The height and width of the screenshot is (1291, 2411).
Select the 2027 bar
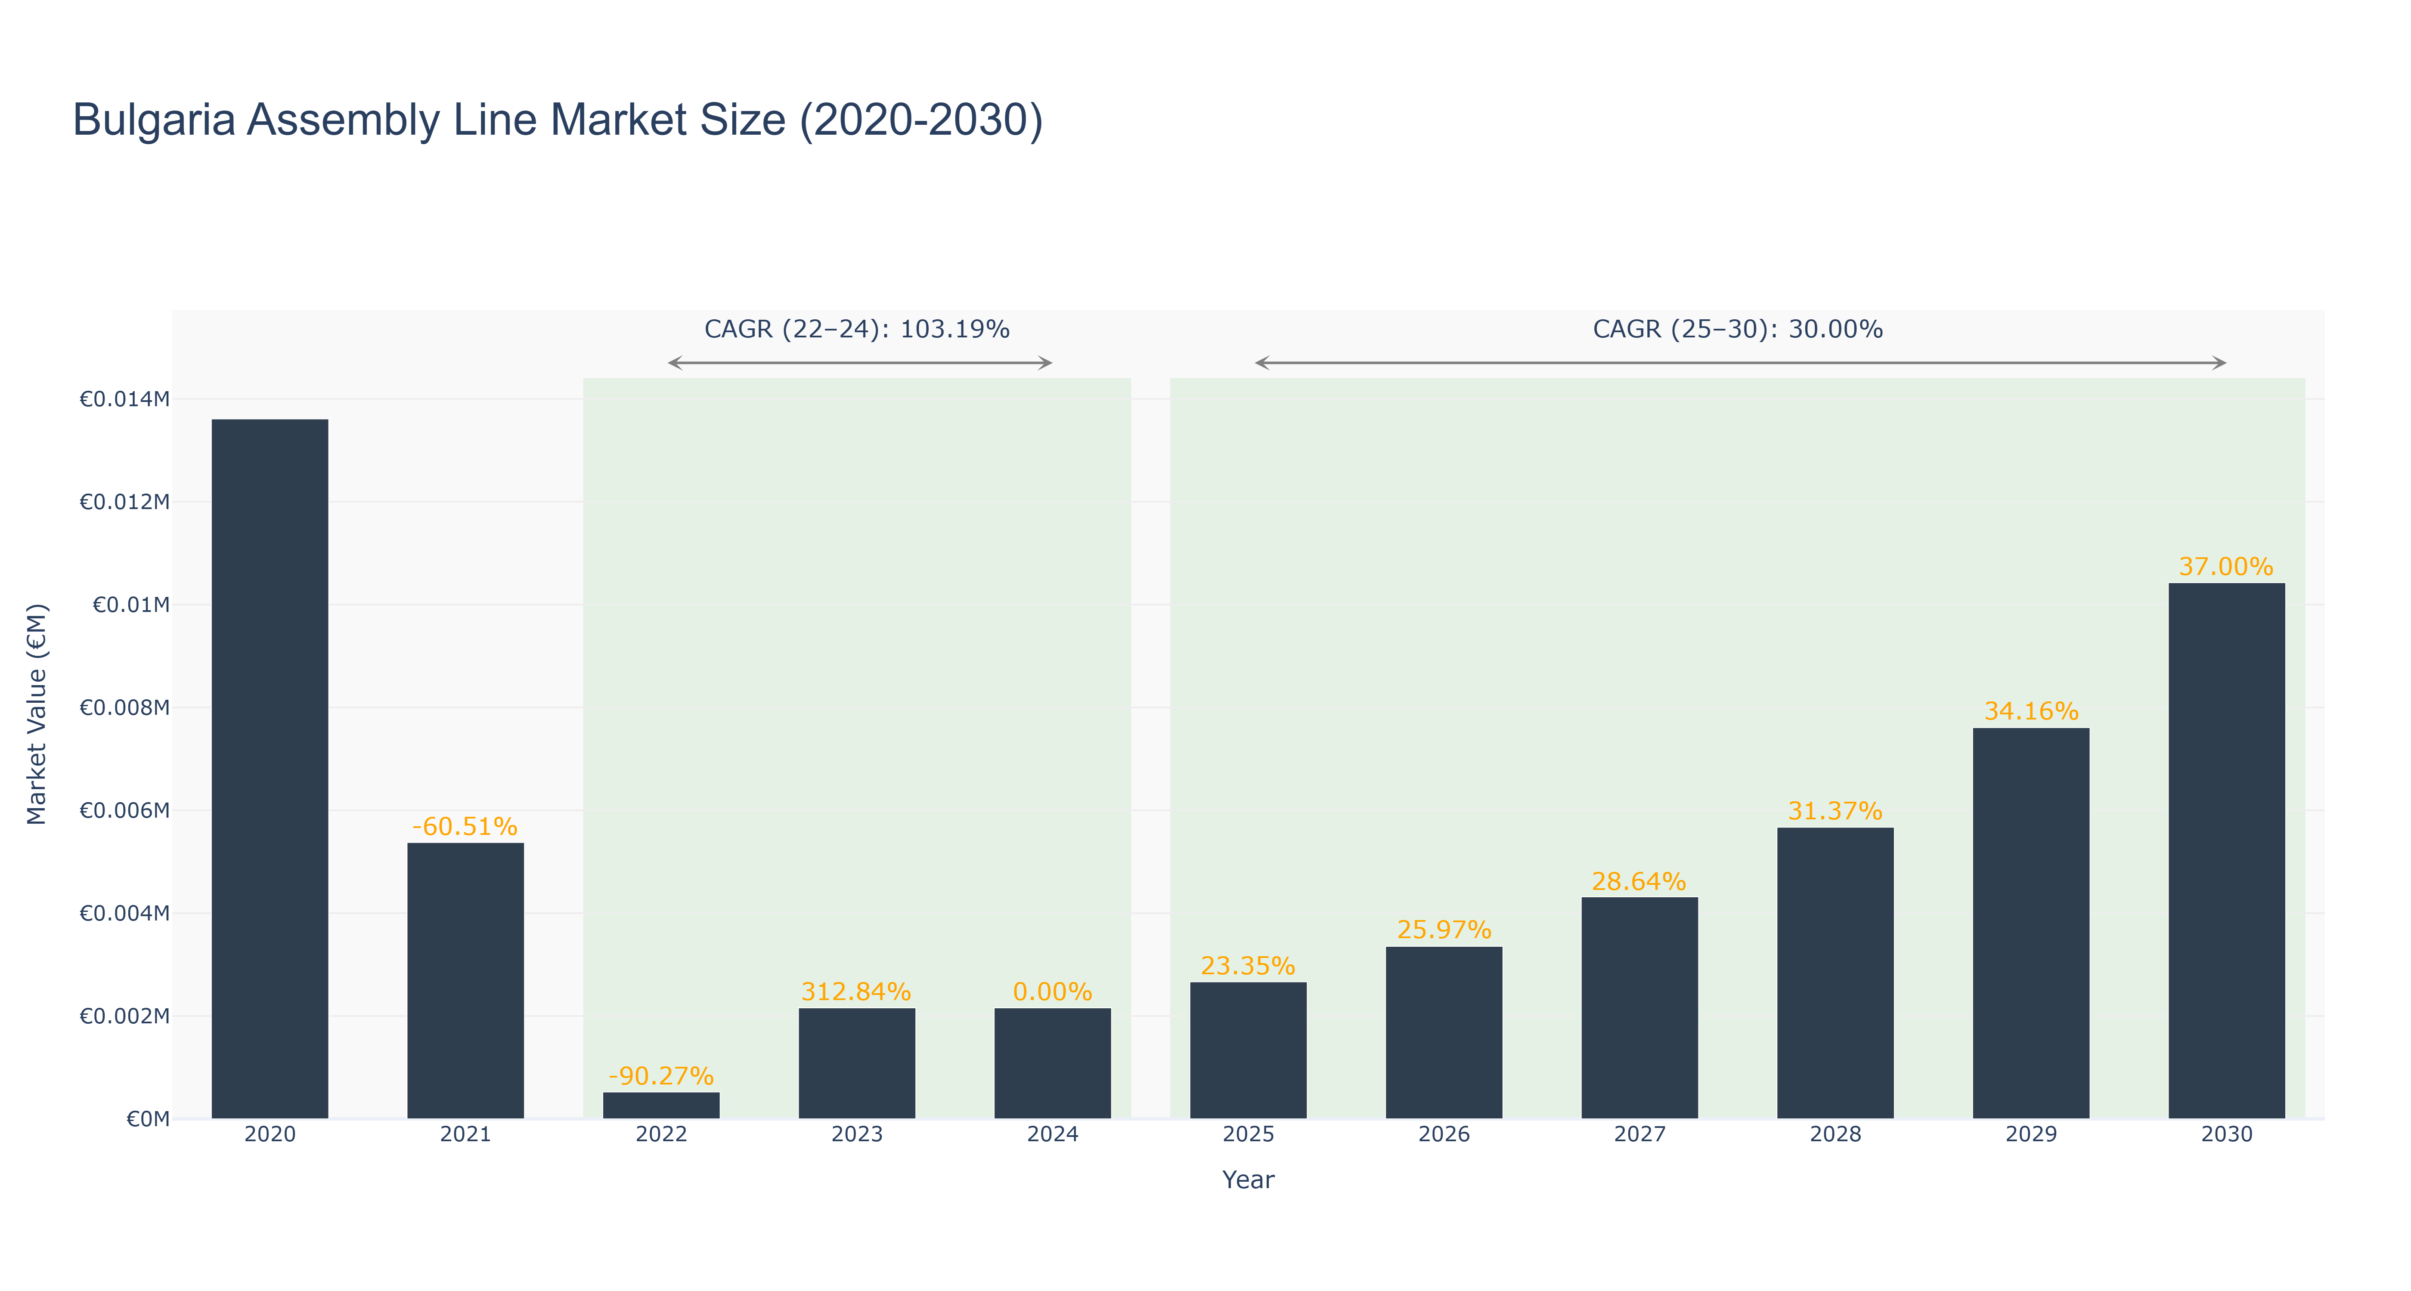pyautogui.click(x=1639, y=1007)
